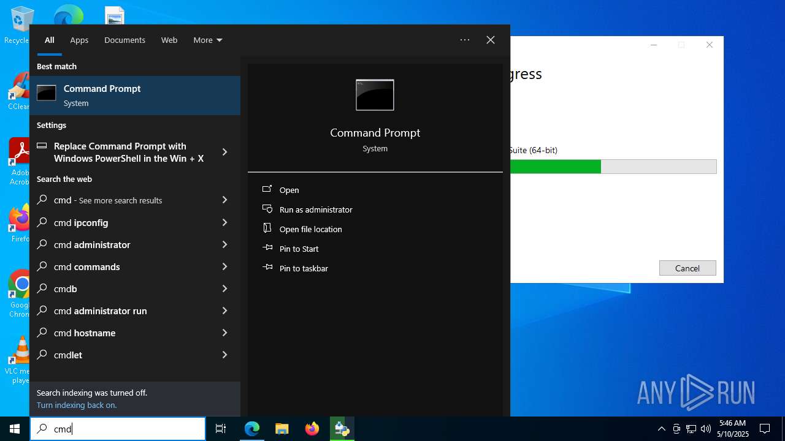This screenshot has width=785, height=441.
Task: Open Firefox desktop shortcut
Action: [18, 224]
